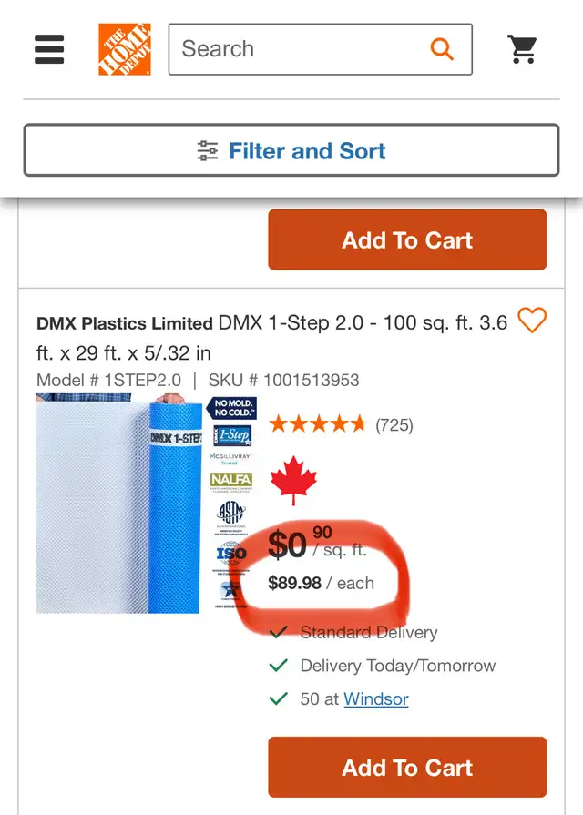Click the ISO certification seal
583x815 pixels.
point(230,554)
